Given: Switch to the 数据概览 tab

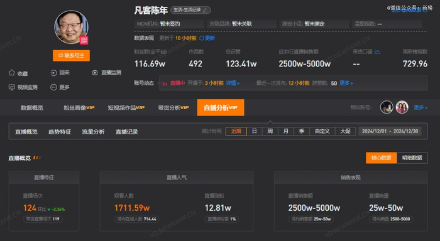Looking at the screenshot, I should coord(31,107).
